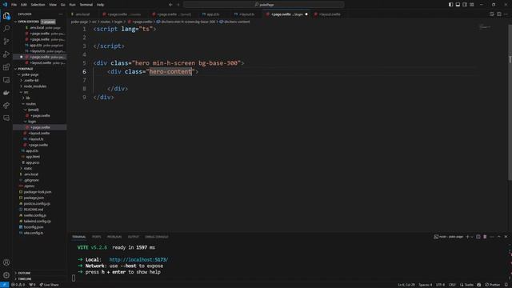
Task: Open the File menu
Action: pyautogui.click(x=14, y=5)
